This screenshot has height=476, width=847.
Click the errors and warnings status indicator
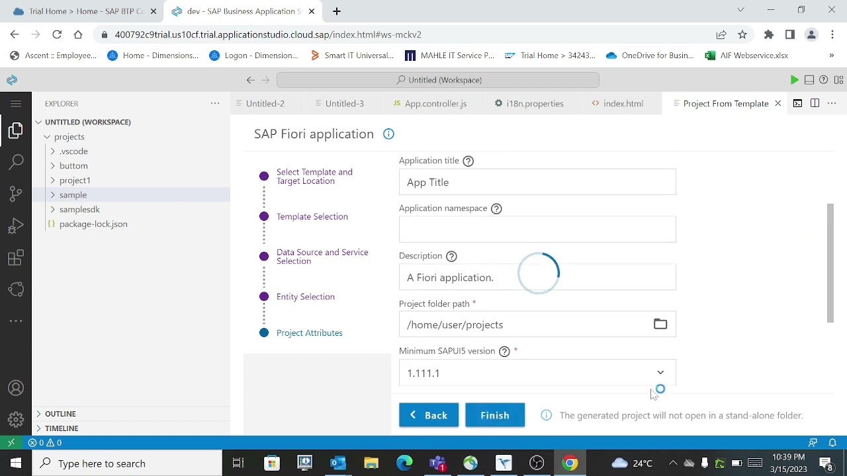click(45, 443)
